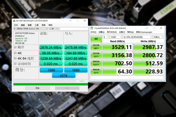Click the greyed 中止 abort button

[67, 88]
